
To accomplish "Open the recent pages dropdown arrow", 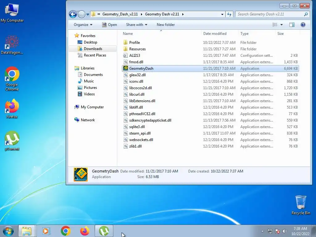I will click(x=88, y=15).
